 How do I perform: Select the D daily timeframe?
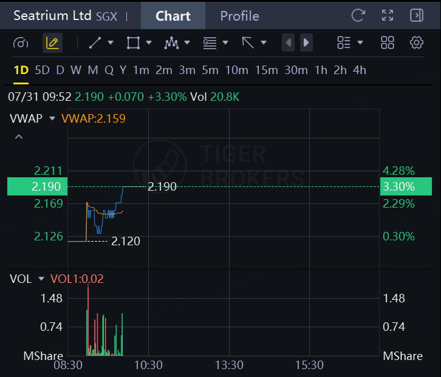60,70
